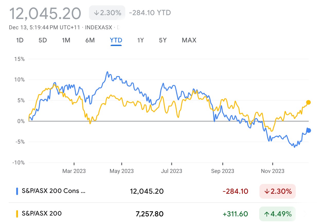Click the headline price 12,045.20
Screen dimensions: 323x222
45,13
